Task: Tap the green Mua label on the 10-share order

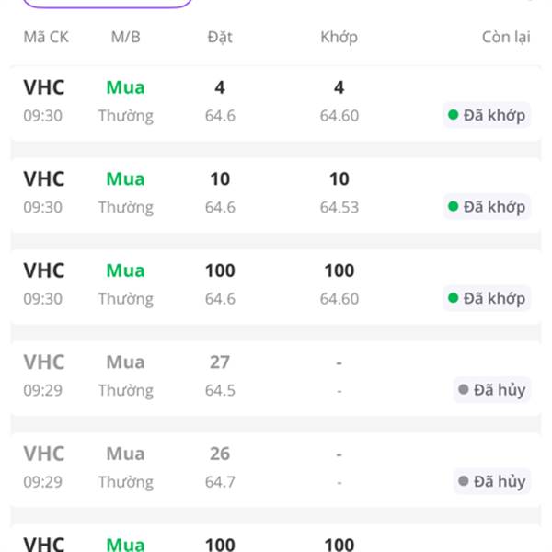Action: pyautogui.click(x=126, y=178)
